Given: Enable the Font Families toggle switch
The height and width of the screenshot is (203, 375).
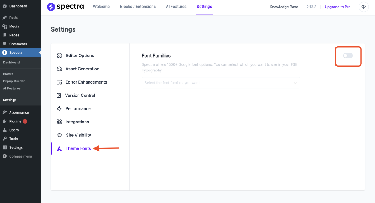Looking at the screenshot, I should coord(348,56).
